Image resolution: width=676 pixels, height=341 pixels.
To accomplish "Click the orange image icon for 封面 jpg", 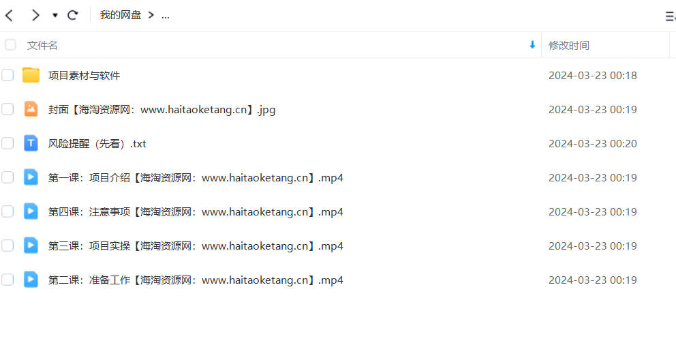I will click(31, 109).
